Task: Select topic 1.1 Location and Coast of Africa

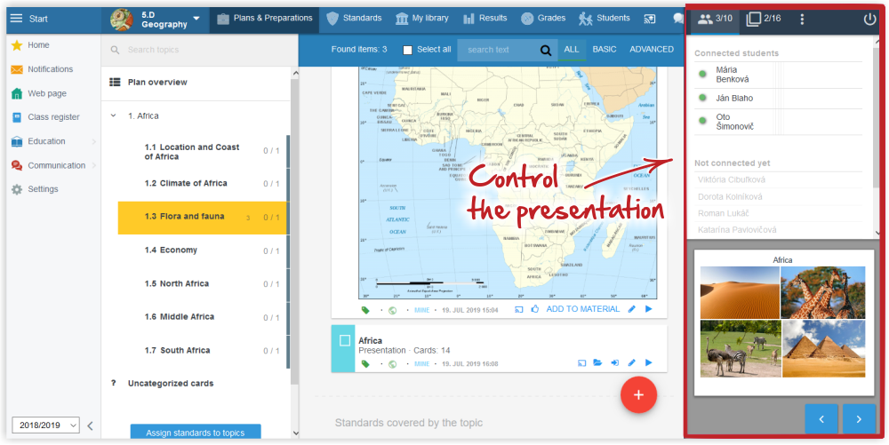Action: click(x=202, y=151)
